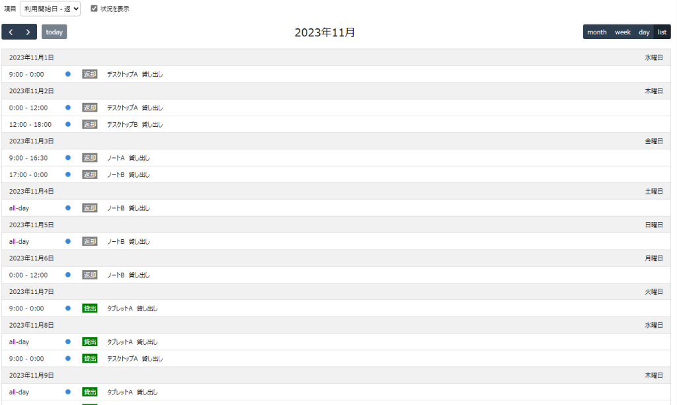Switch to month view

pyautogui.click(x=597, y=32)
